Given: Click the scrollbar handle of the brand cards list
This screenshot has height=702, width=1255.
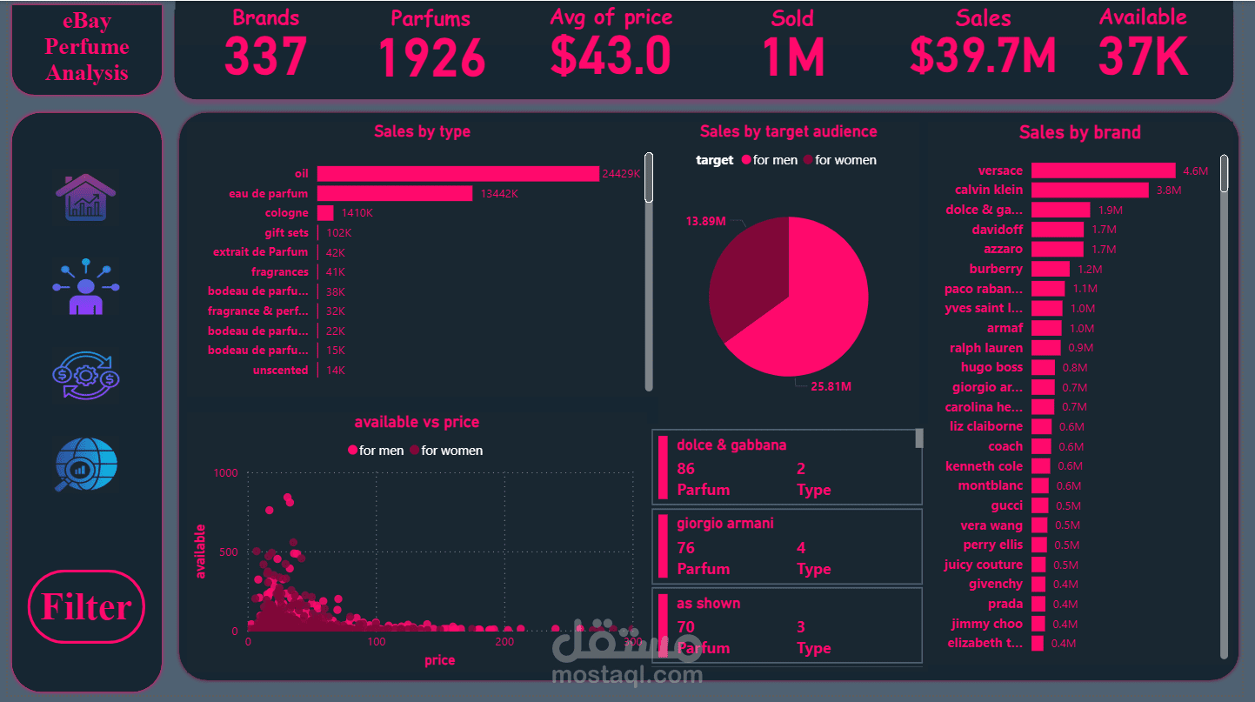Looking at the screenshot, I should [919, 438].
